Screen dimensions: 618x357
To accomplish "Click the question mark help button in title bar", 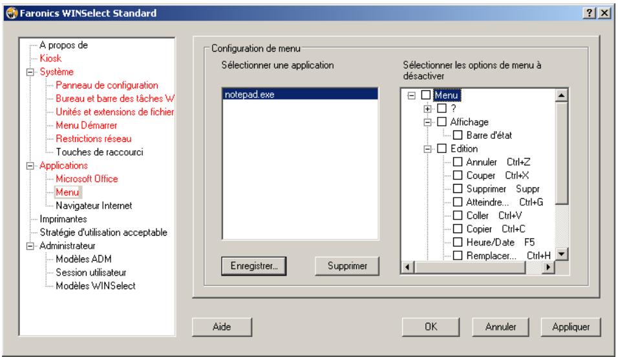I will tap(589, 13).
